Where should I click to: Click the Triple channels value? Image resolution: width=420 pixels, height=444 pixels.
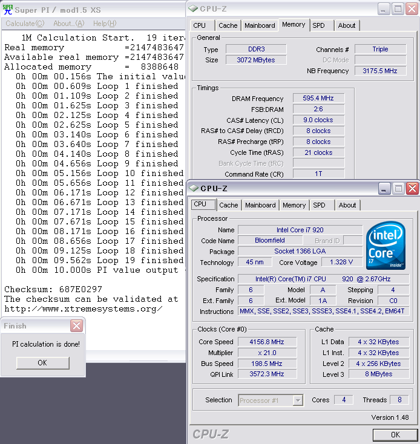380,49
